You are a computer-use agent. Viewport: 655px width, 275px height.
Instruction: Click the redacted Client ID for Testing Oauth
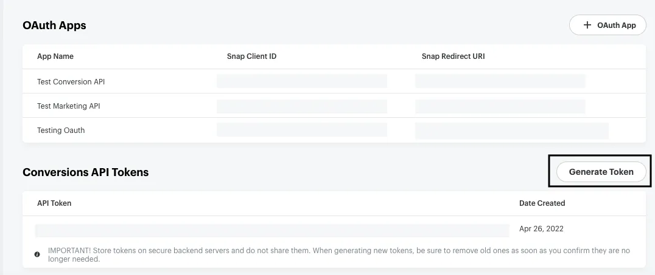[301, 130]
